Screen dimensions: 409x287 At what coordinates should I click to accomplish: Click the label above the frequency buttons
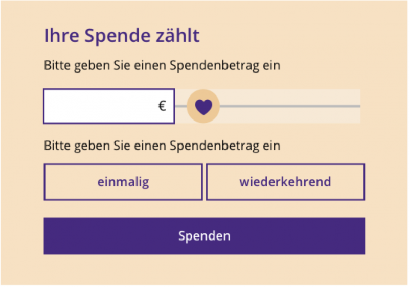click(162, 146)
